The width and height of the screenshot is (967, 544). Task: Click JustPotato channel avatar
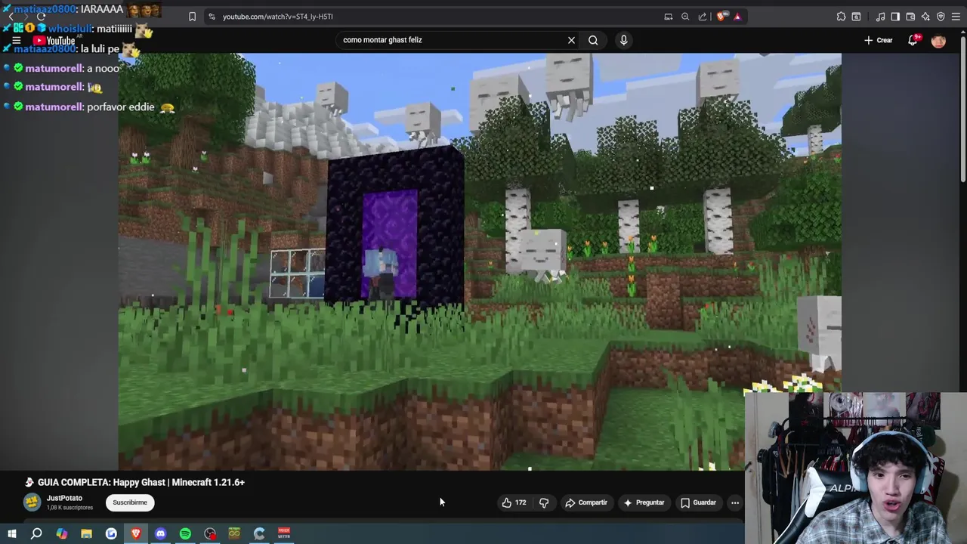point(32,502)
